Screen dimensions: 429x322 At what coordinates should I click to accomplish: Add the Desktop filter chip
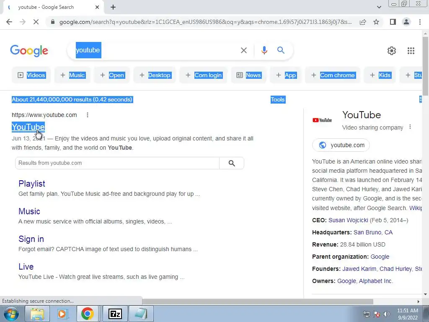155,75
